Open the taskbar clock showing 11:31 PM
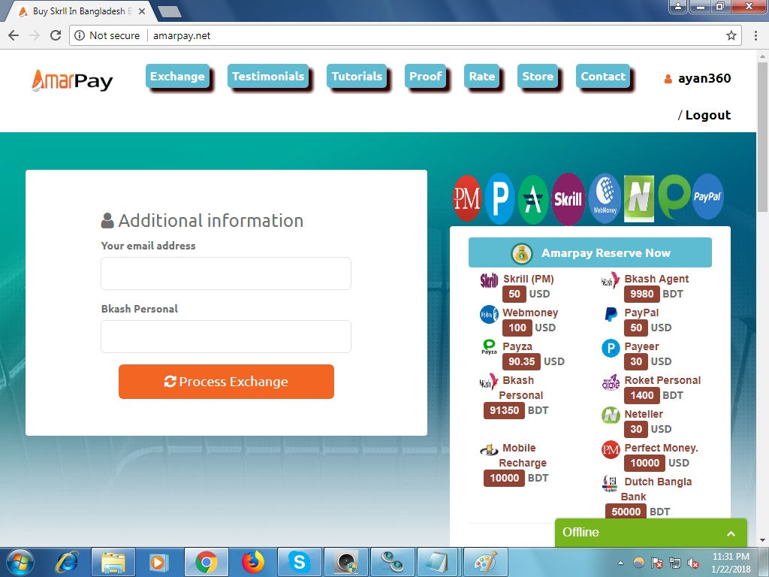 click(731, 563)
